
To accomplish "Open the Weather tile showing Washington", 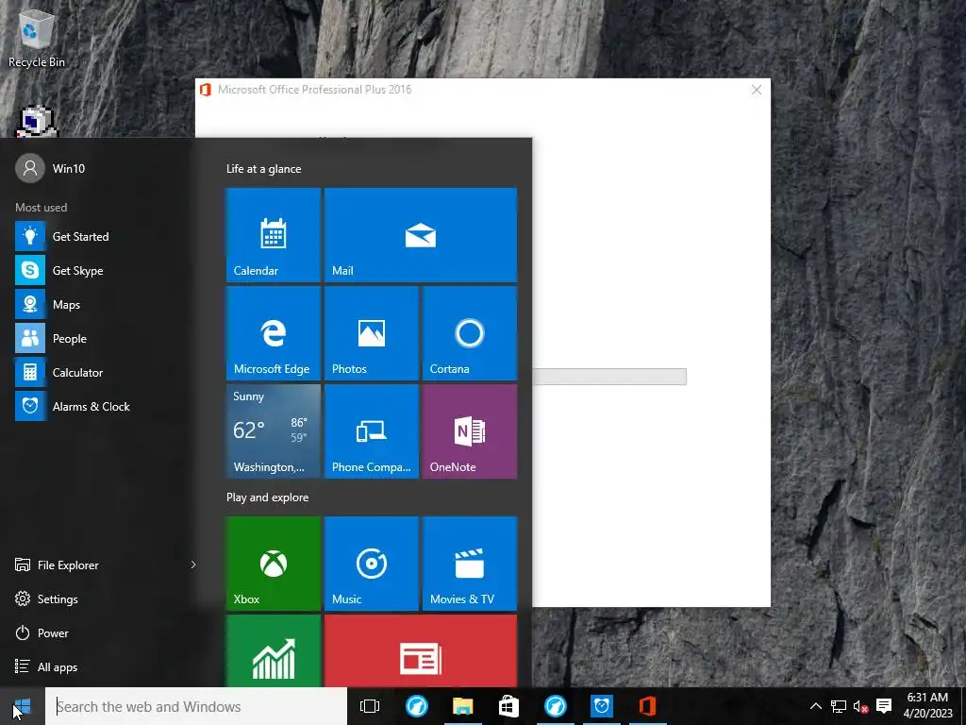I will pyautogui.click(x=273, y=430).
